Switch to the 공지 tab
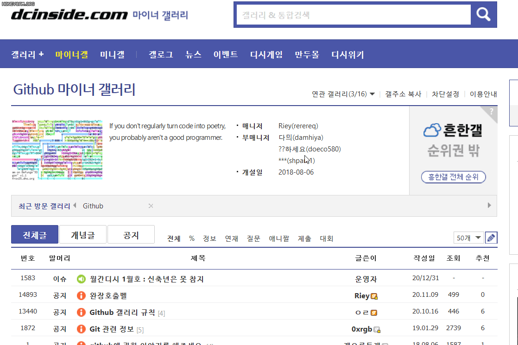Image resolution: width=518 pixels, height=345 pixels. [131, 235]
